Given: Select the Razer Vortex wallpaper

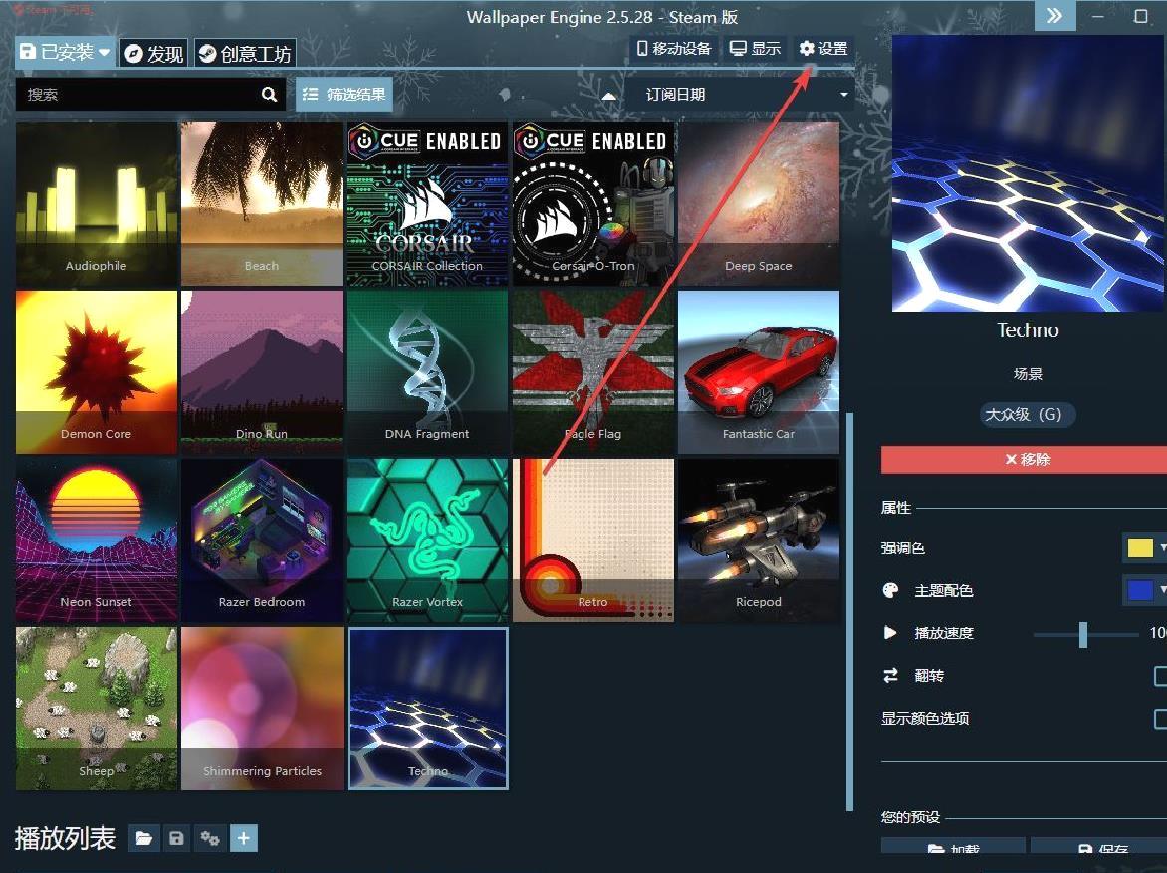Looking at the screenshot, I should (x=427, y=541).
